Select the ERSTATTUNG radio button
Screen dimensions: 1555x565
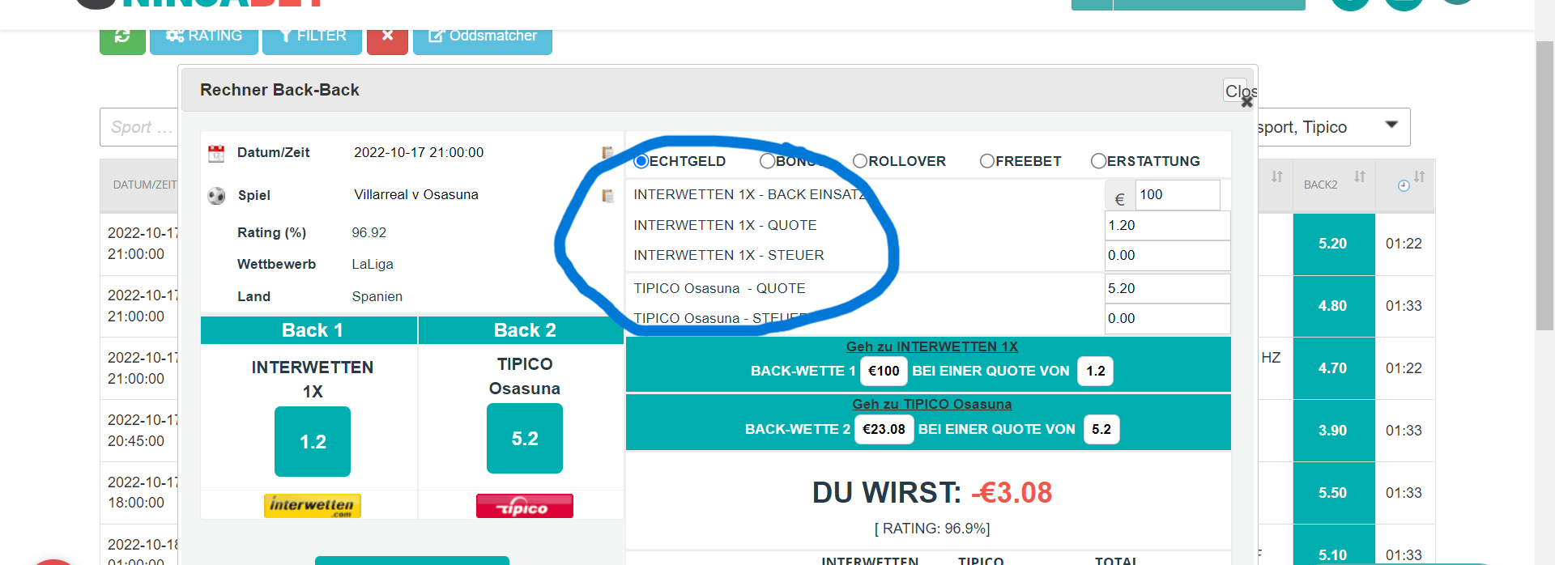pos(1098,161)
